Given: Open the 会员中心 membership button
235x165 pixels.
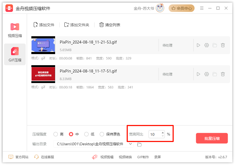Looking at the screenshot, I should click(182, 8).
